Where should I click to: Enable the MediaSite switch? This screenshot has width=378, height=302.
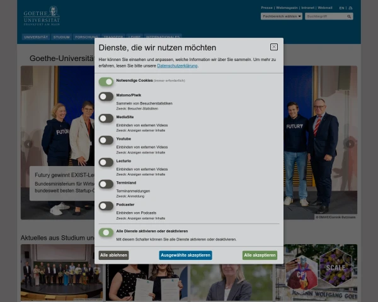click(106, 118)
